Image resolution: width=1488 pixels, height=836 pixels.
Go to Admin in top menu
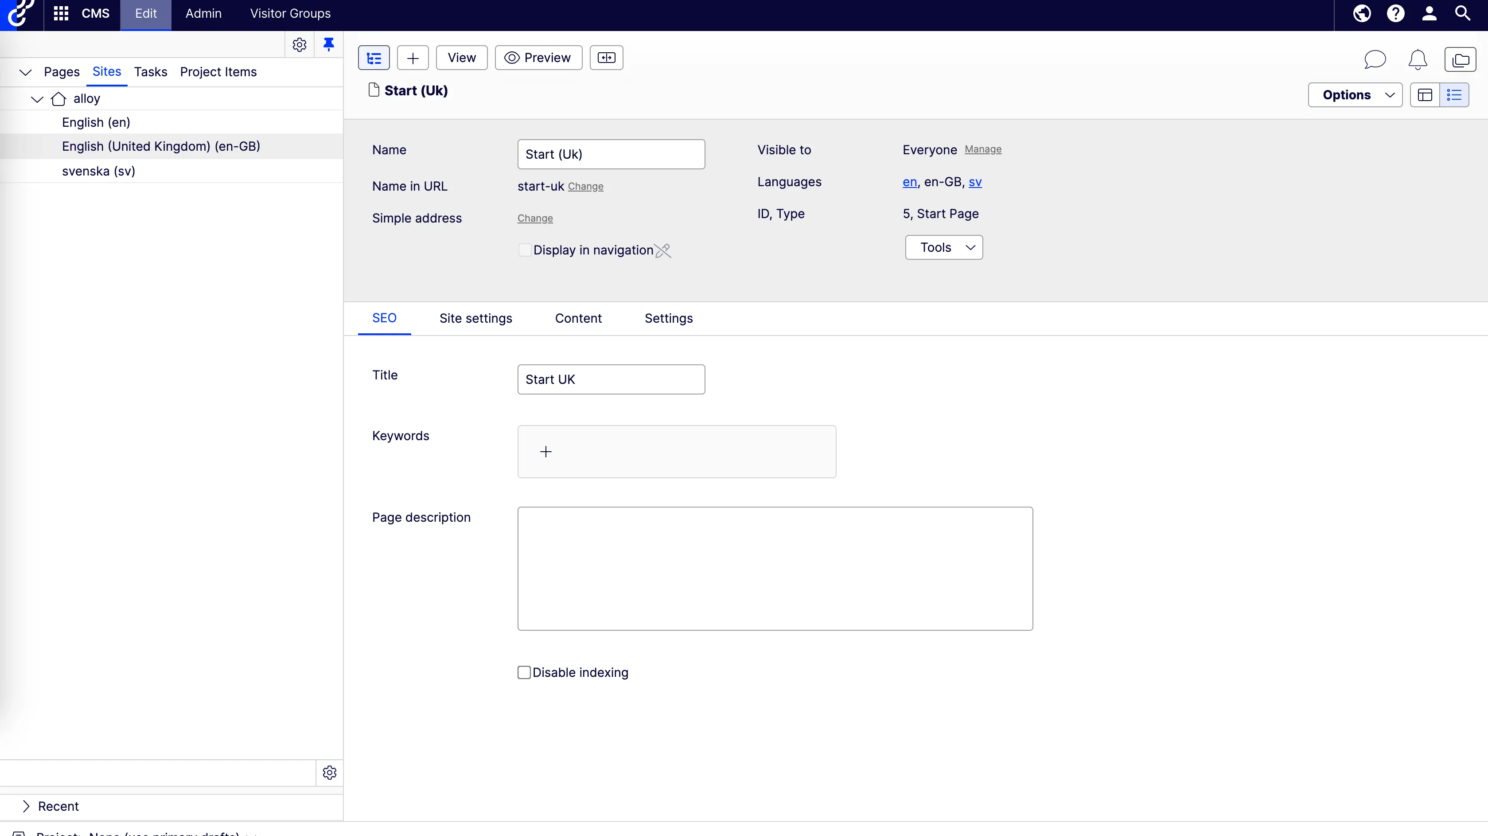click(x=203, y=13)
